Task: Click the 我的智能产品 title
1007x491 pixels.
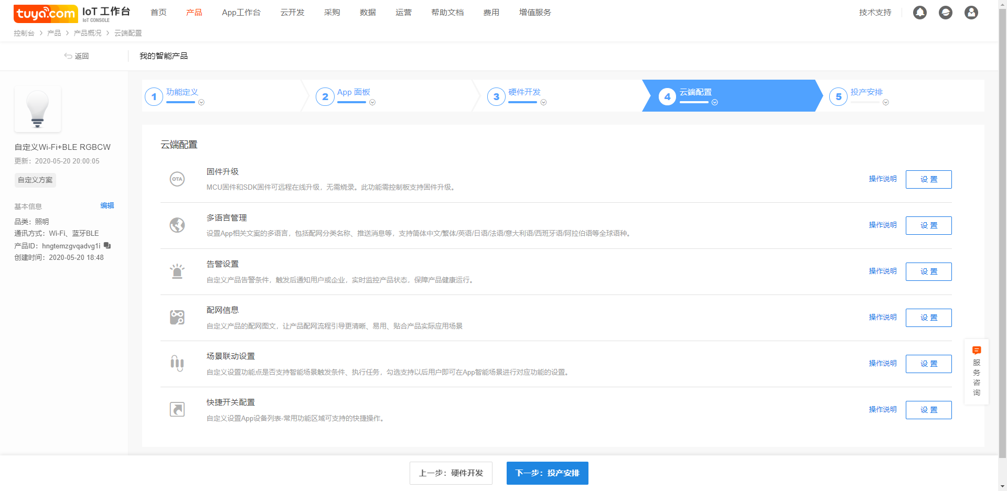Action: pos(164,56)
